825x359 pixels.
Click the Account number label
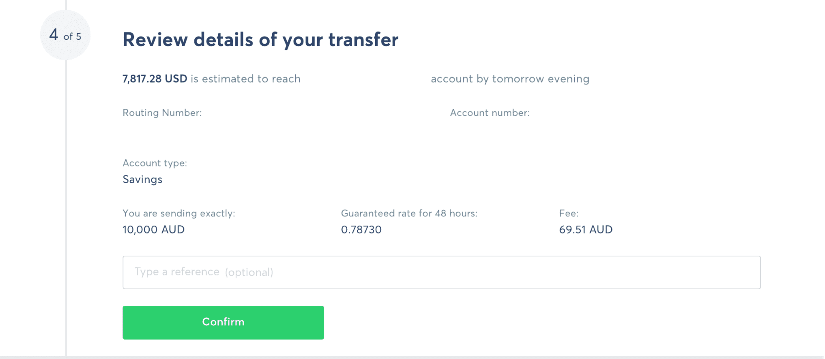489,113
